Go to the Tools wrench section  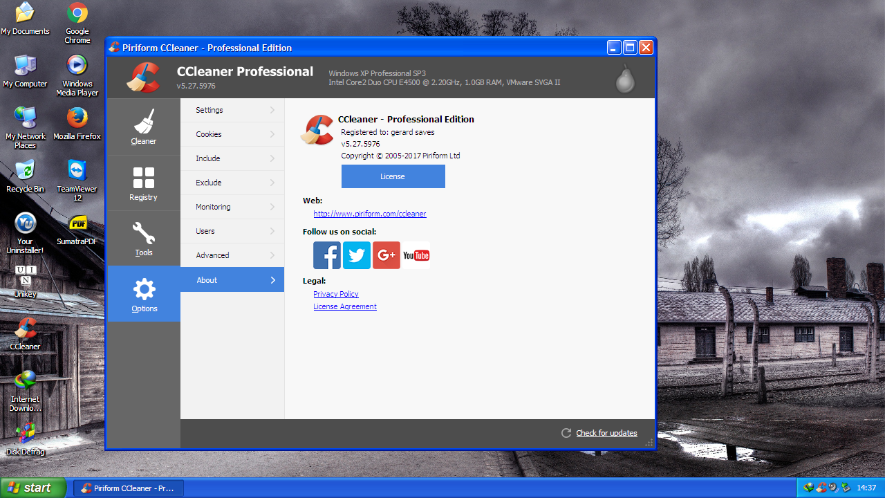[144, 239]
